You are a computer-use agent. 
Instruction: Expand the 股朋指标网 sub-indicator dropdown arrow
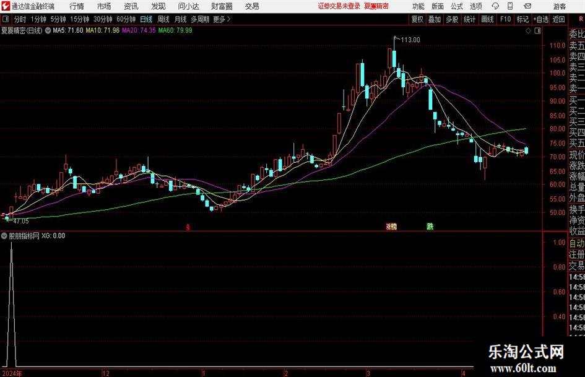4,235
